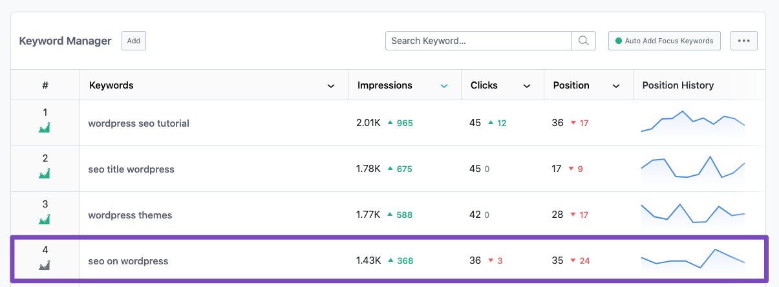
Task: Click the 1.78K impressions value
Action: [x=368, y=169]
